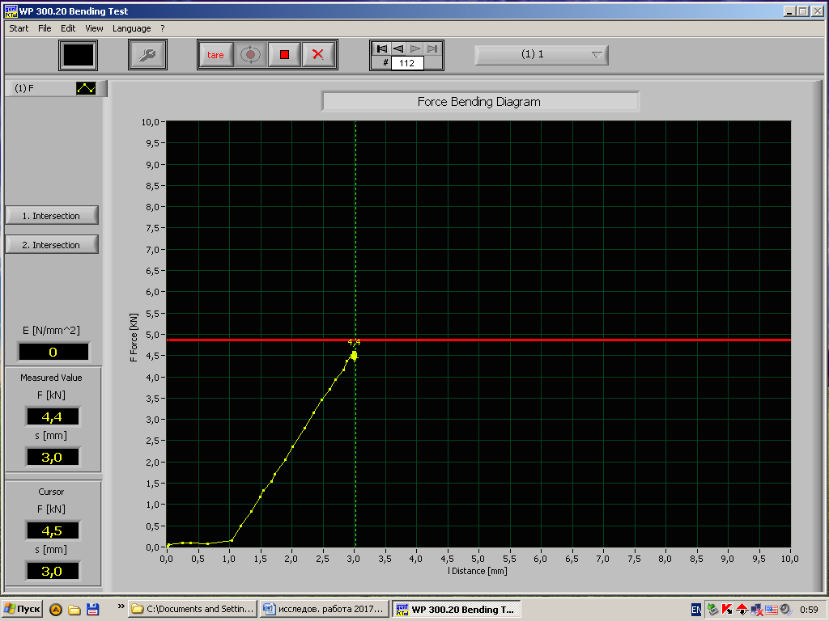Click the 4,4 data label near curve
The width and height of the screenshot is (829, 621).
click(x=355, y=342)
